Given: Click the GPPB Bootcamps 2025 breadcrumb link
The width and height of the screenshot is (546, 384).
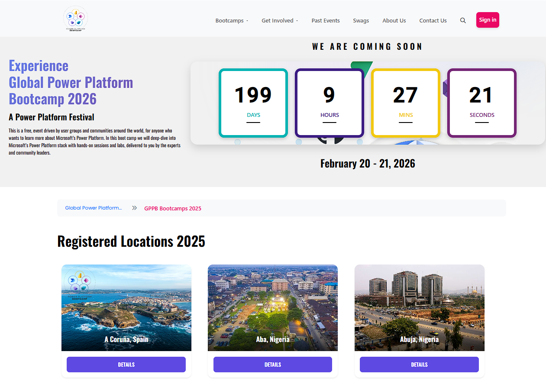Looking at the screenshot, I should (x=173, y=208).
